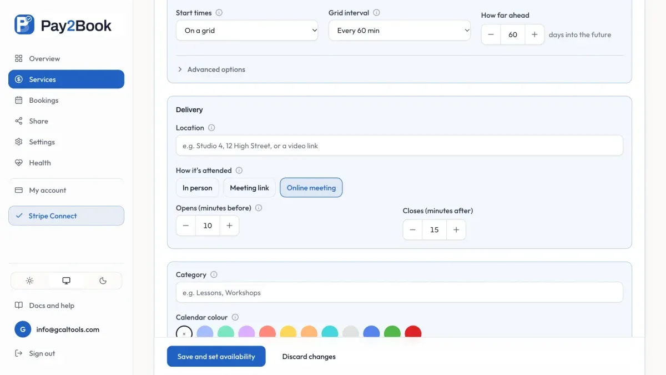The height and width of the screenshot is (375, 666).
Task: Click Discard changes
Action: (x=309, y=357)
